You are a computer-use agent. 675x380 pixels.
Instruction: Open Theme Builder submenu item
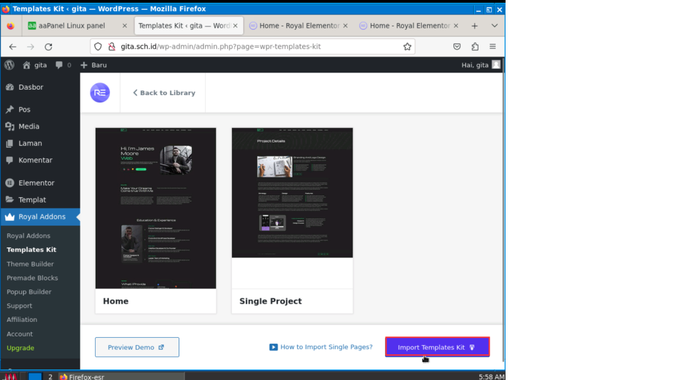30,264
